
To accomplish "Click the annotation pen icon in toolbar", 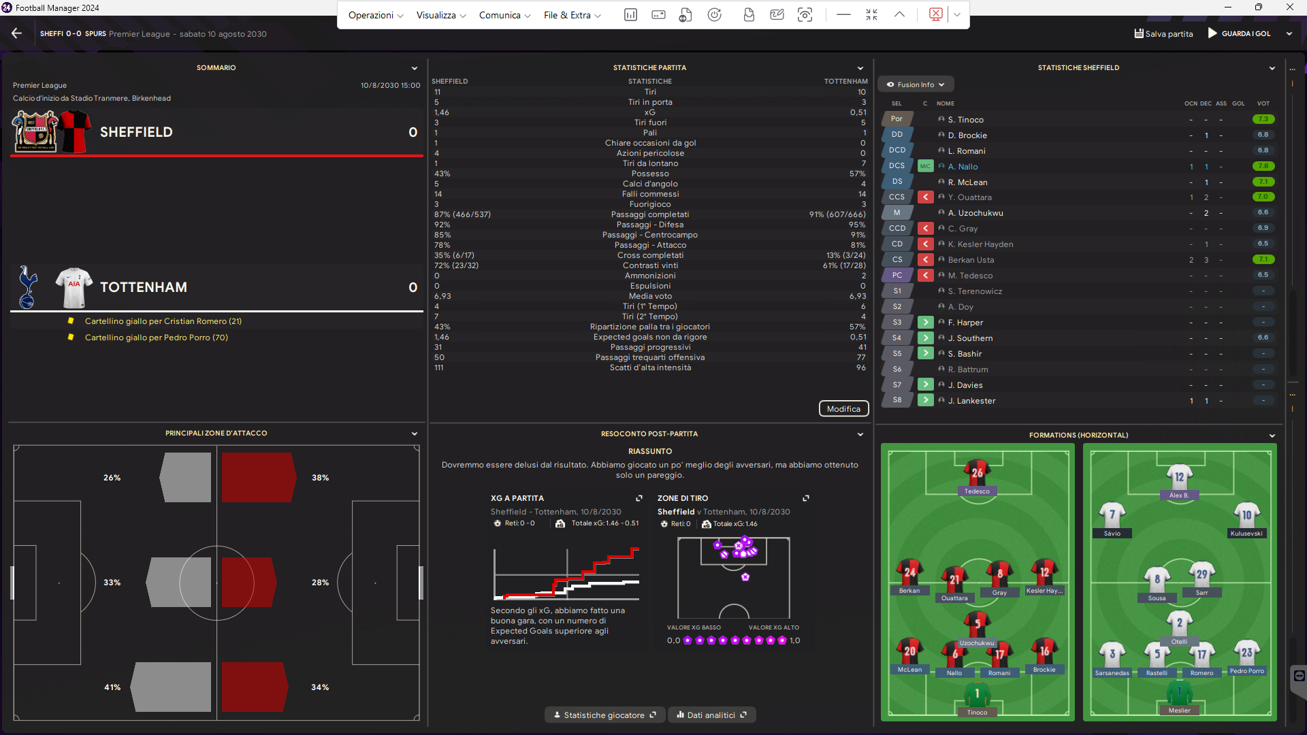I will pyautogui.click(x=777, y=15).
